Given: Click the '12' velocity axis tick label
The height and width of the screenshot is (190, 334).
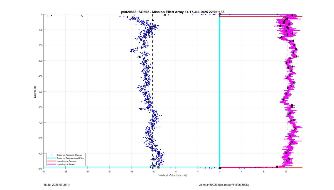Looking at the screenshot, I should coord(286,172).
